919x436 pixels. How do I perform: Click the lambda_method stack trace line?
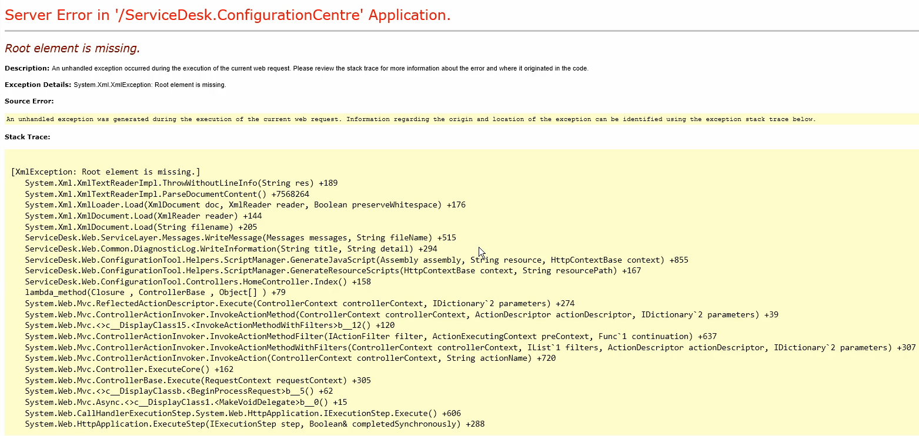click(155, 293)
